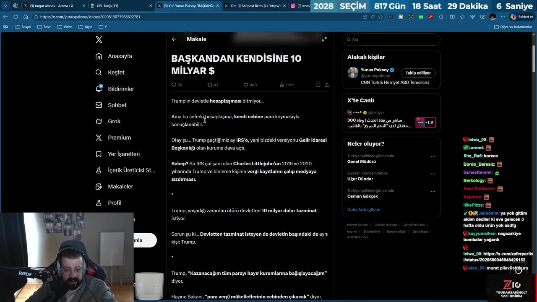The width and height of the screenshot is (537, 302).
Task: Open more options for Genel Müdürü trend
Action: click(x=433, y=157)
